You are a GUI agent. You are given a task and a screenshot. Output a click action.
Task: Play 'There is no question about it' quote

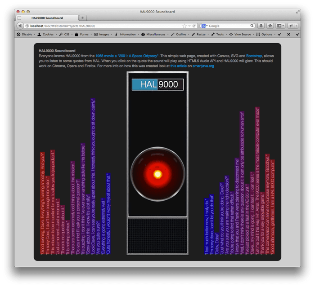pyautogui.click(x=63, y=230)
